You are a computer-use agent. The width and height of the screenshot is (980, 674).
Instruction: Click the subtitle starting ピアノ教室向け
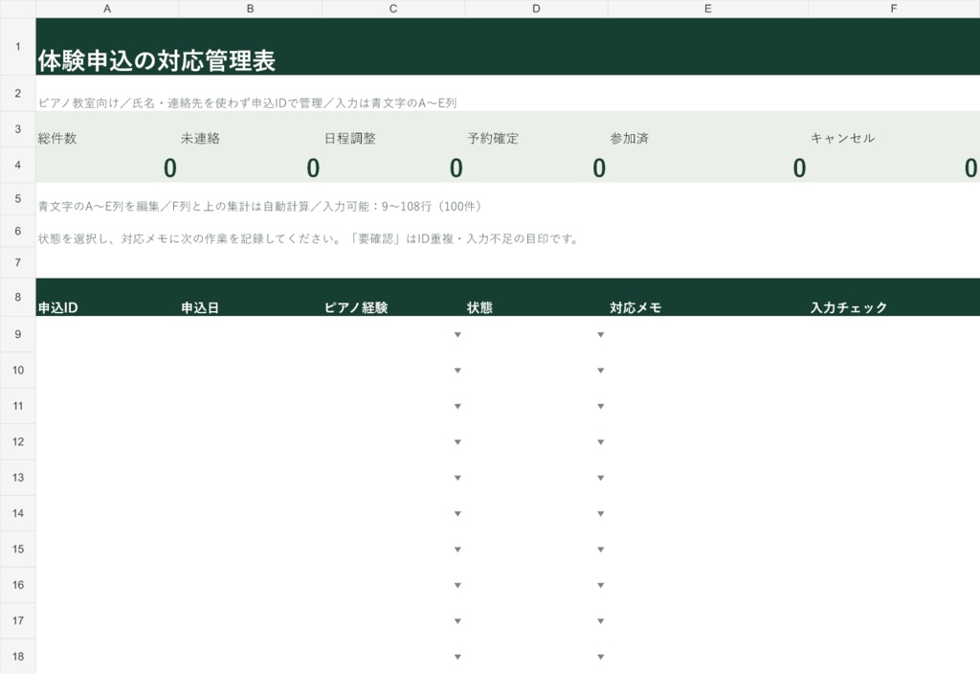[248, 103]
